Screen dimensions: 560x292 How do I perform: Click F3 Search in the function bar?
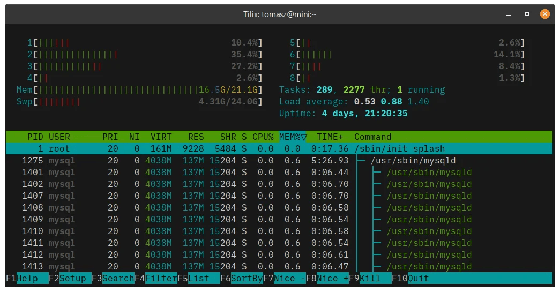point(113,279)
